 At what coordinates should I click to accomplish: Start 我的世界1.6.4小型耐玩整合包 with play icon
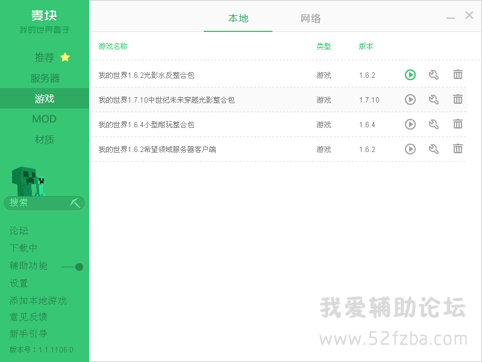pos(410,124)
